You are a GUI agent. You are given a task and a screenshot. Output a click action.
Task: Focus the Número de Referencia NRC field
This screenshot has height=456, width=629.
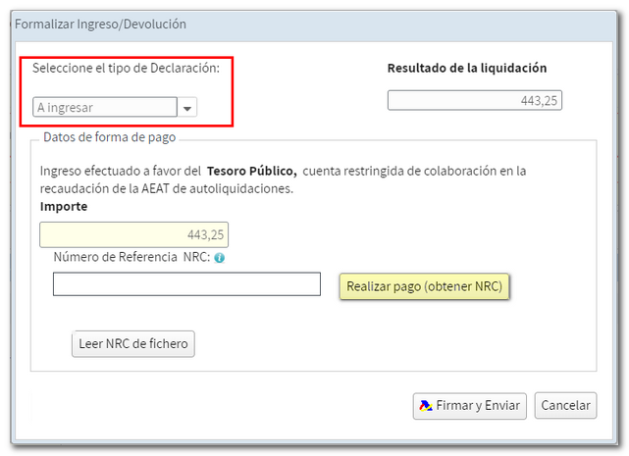[x=186, y=284]
